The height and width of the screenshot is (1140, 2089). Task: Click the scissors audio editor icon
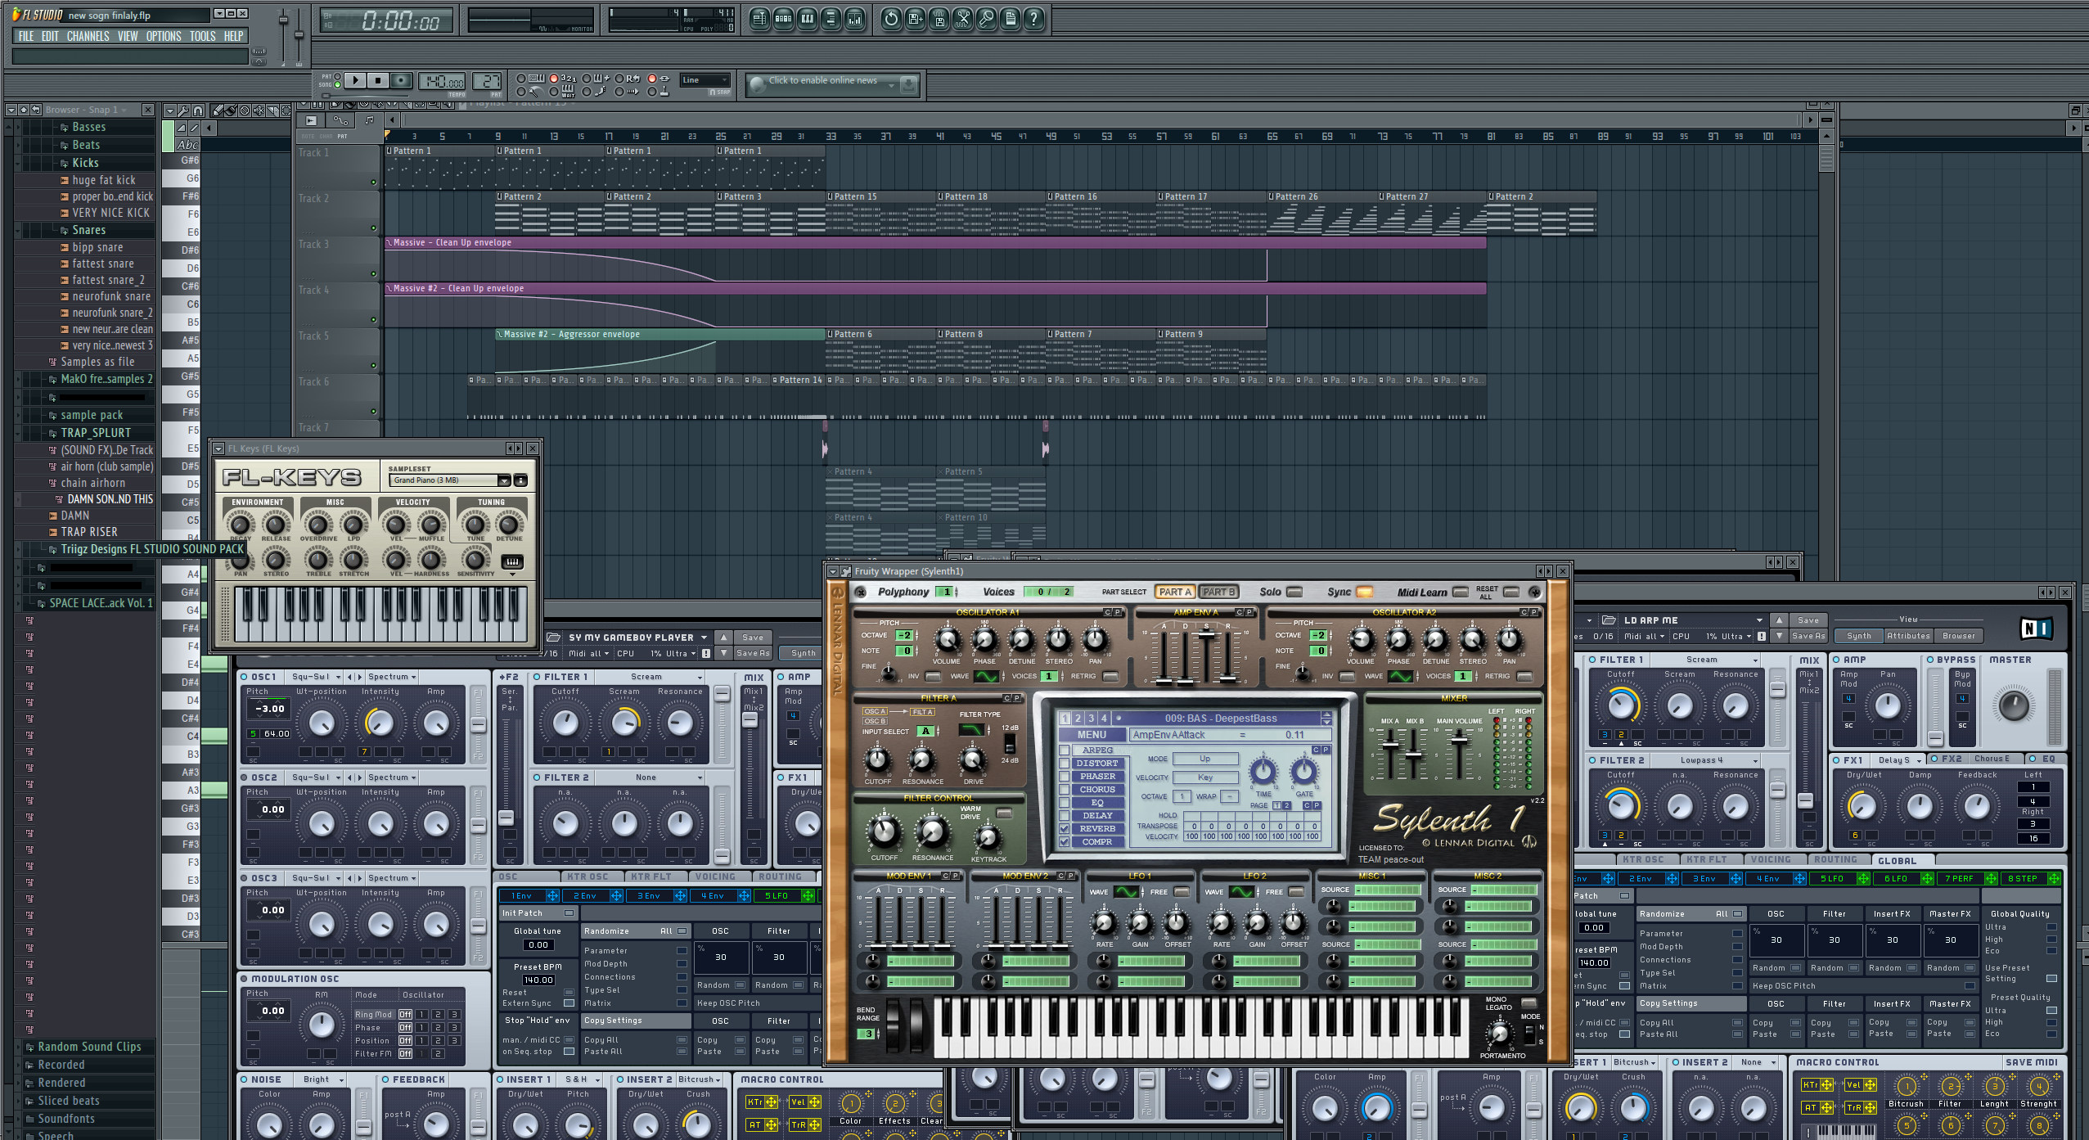pos(963,19)
